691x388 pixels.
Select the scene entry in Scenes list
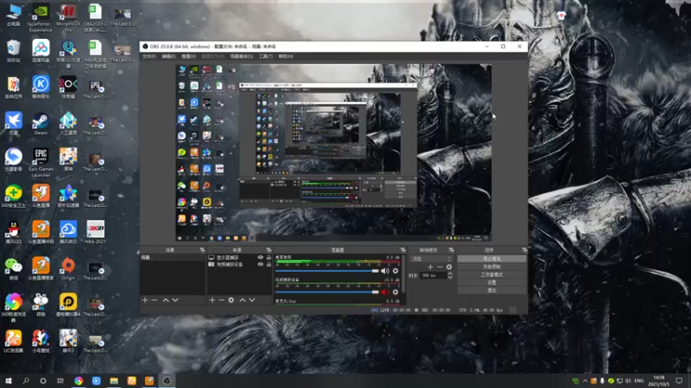point(173,257)
